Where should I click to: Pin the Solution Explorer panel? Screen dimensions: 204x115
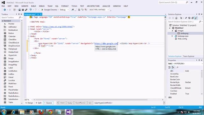(199, 14)
